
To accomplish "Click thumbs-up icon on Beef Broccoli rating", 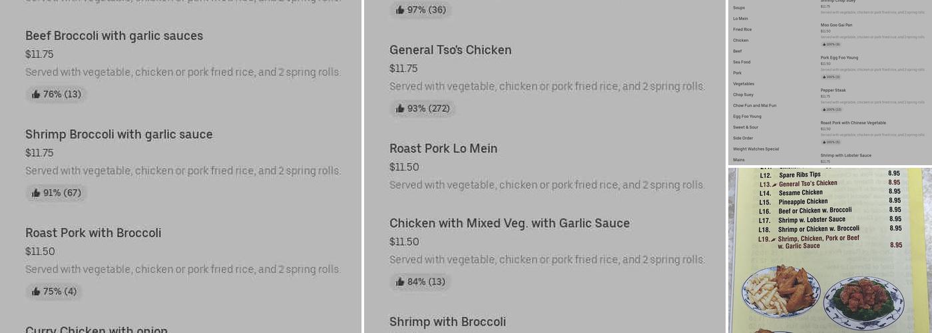I will [36, 95].
